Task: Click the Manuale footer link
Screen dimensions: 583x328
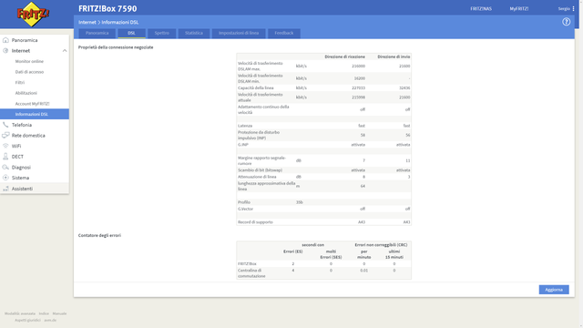Action: click(59, 313)
